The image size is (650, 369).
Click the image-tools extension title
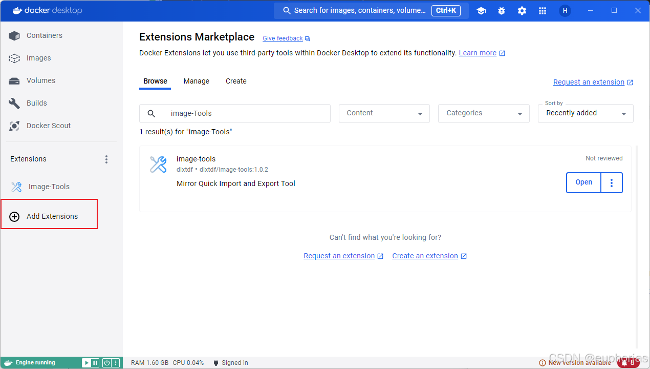pos(196,159)
